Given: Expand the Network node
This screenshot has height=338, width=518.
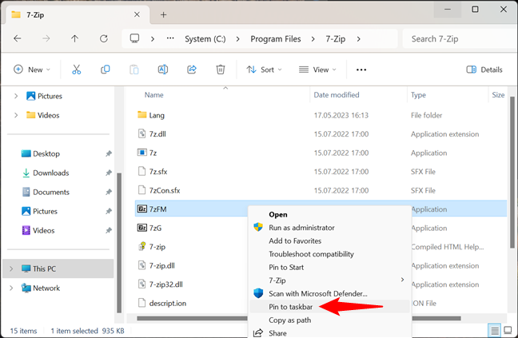Looking at the screenshot, I should click(x=11, y=288).
